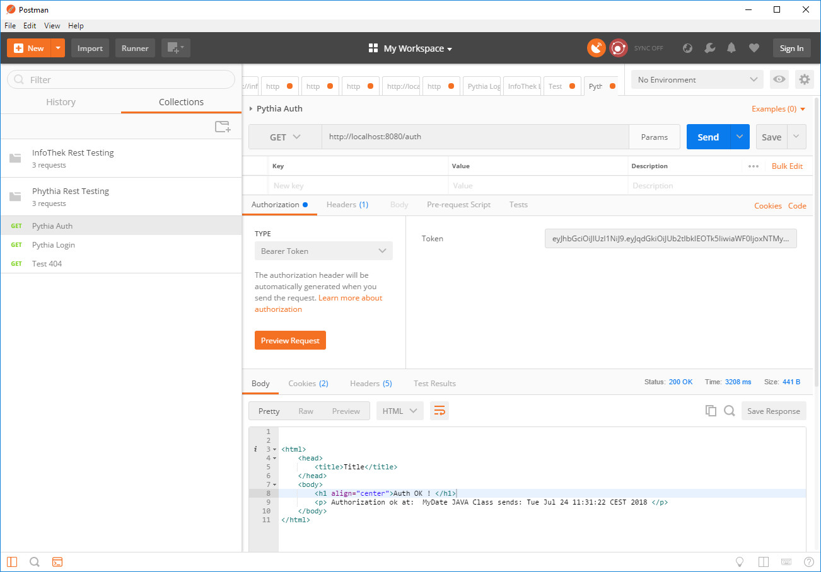Open the keyboard shortcuts icon
Viewport: 821px width, 572px height.
[x=786, y=562]
